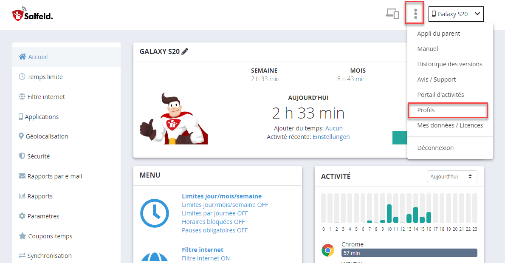Screen dimensions: 505x263
Task: Click the Salfeld logo
Action: (x=32, y=14)
